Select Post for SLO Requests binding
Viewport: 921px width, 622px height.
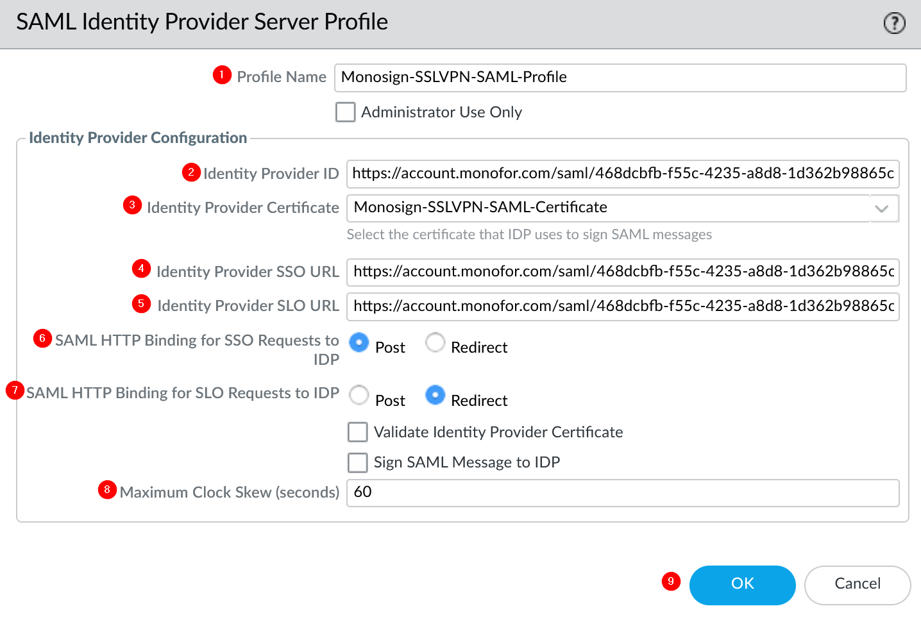pyautogui.click(x=359, y=395)
